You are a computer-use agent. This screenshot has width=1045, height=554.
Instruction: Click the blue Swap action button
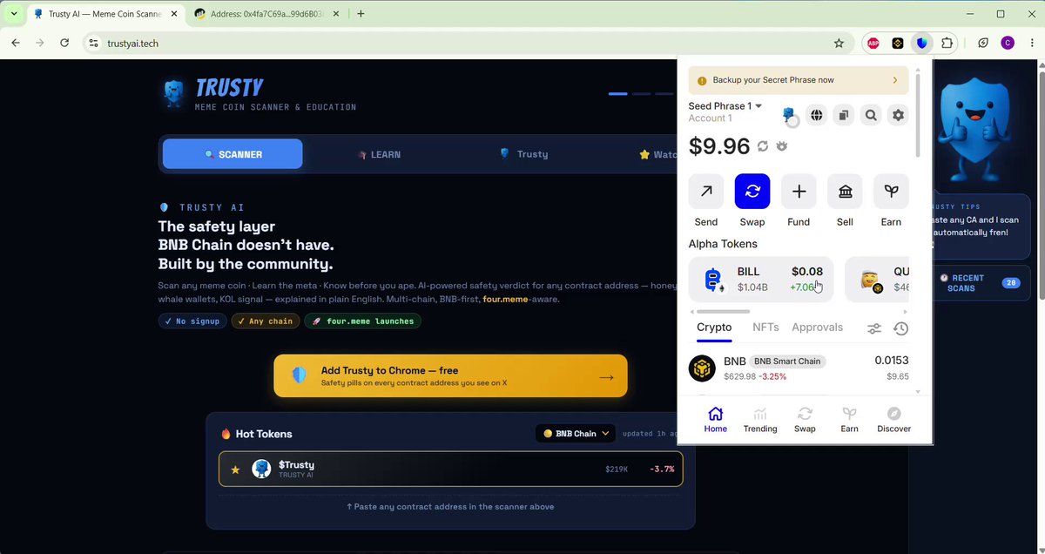coord(752,191)
